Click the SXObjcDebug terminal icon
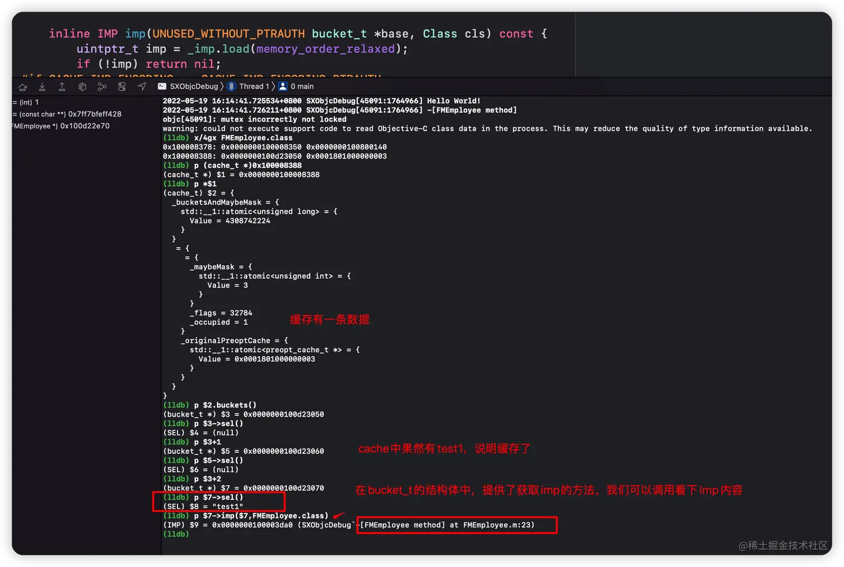The height and width of the screenshot is (567, 844). [162, 86]
